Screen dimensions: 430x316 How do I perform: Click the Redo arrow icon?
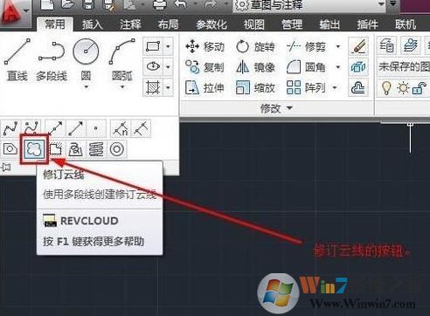click(x=212, y=4)
